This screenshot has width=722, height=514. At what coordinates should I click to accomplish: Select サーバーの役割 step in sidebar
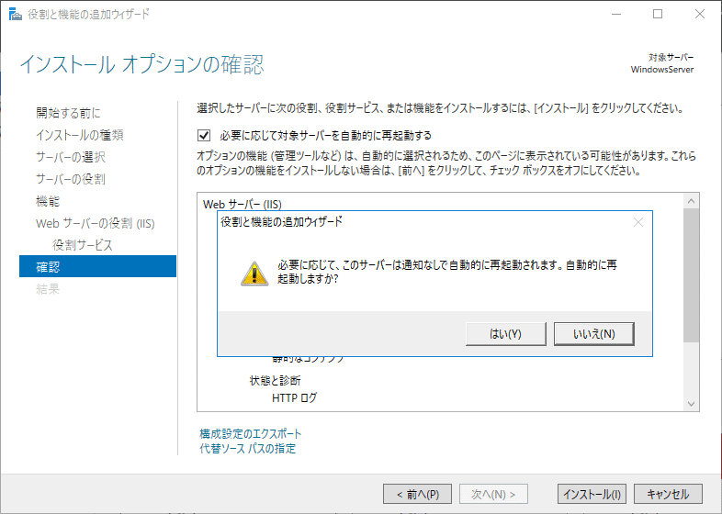[x=71, y=179]
